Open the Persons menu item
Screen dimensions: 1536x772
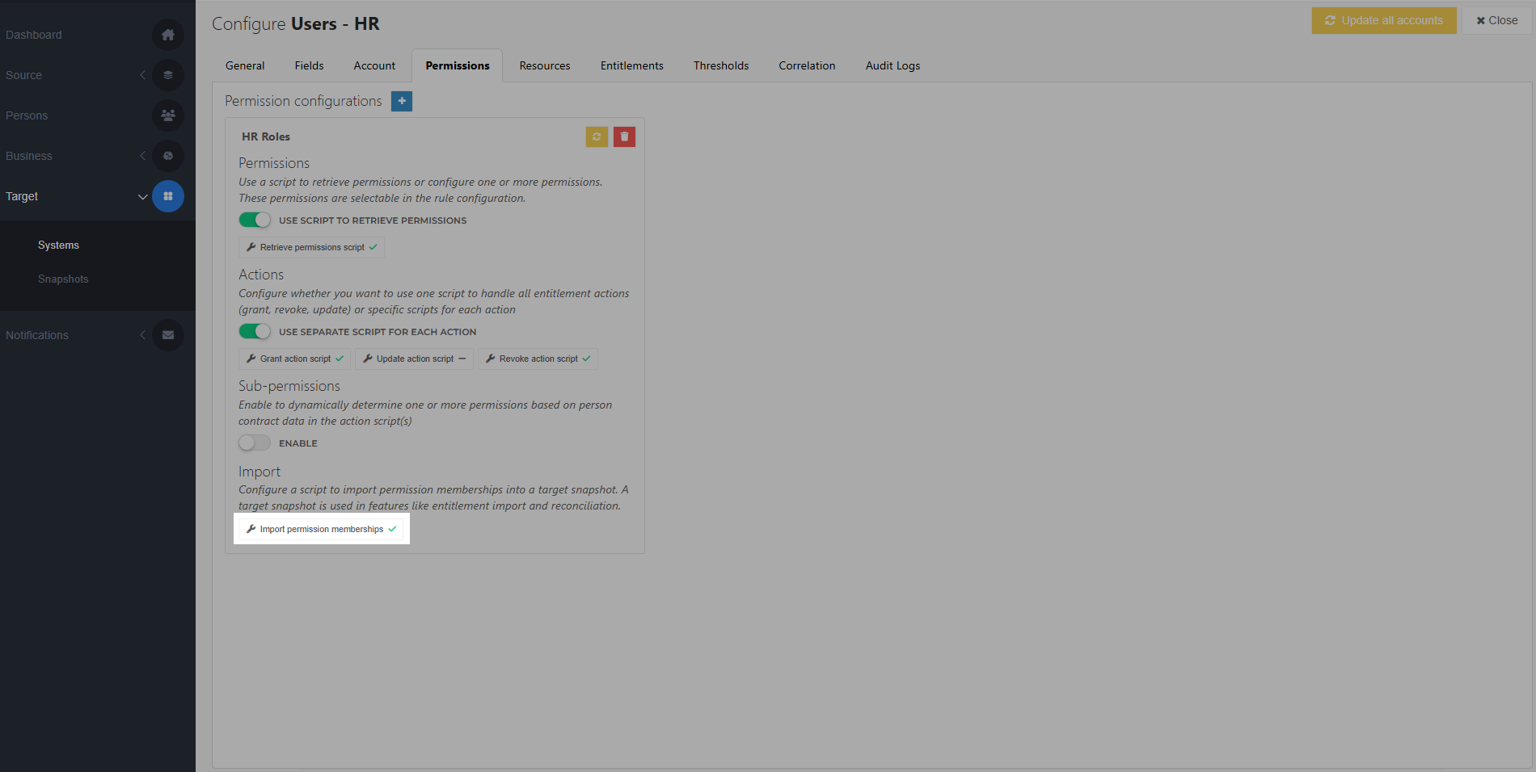point(27,115)
